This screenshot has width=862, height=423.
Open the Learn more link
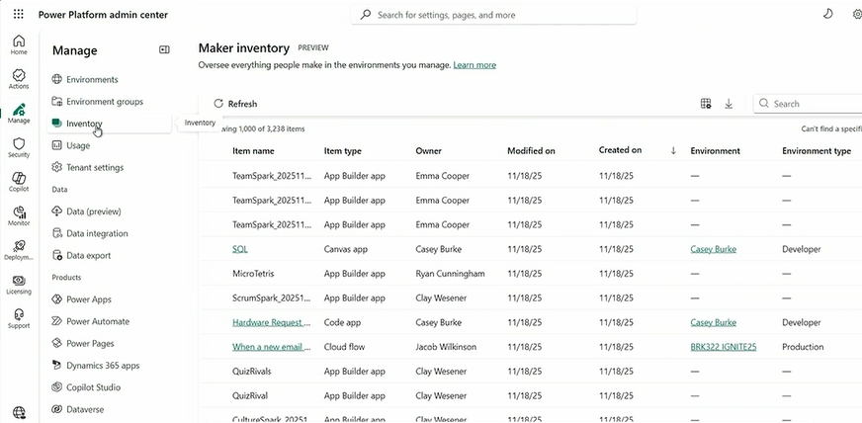[x=474, y=65]
